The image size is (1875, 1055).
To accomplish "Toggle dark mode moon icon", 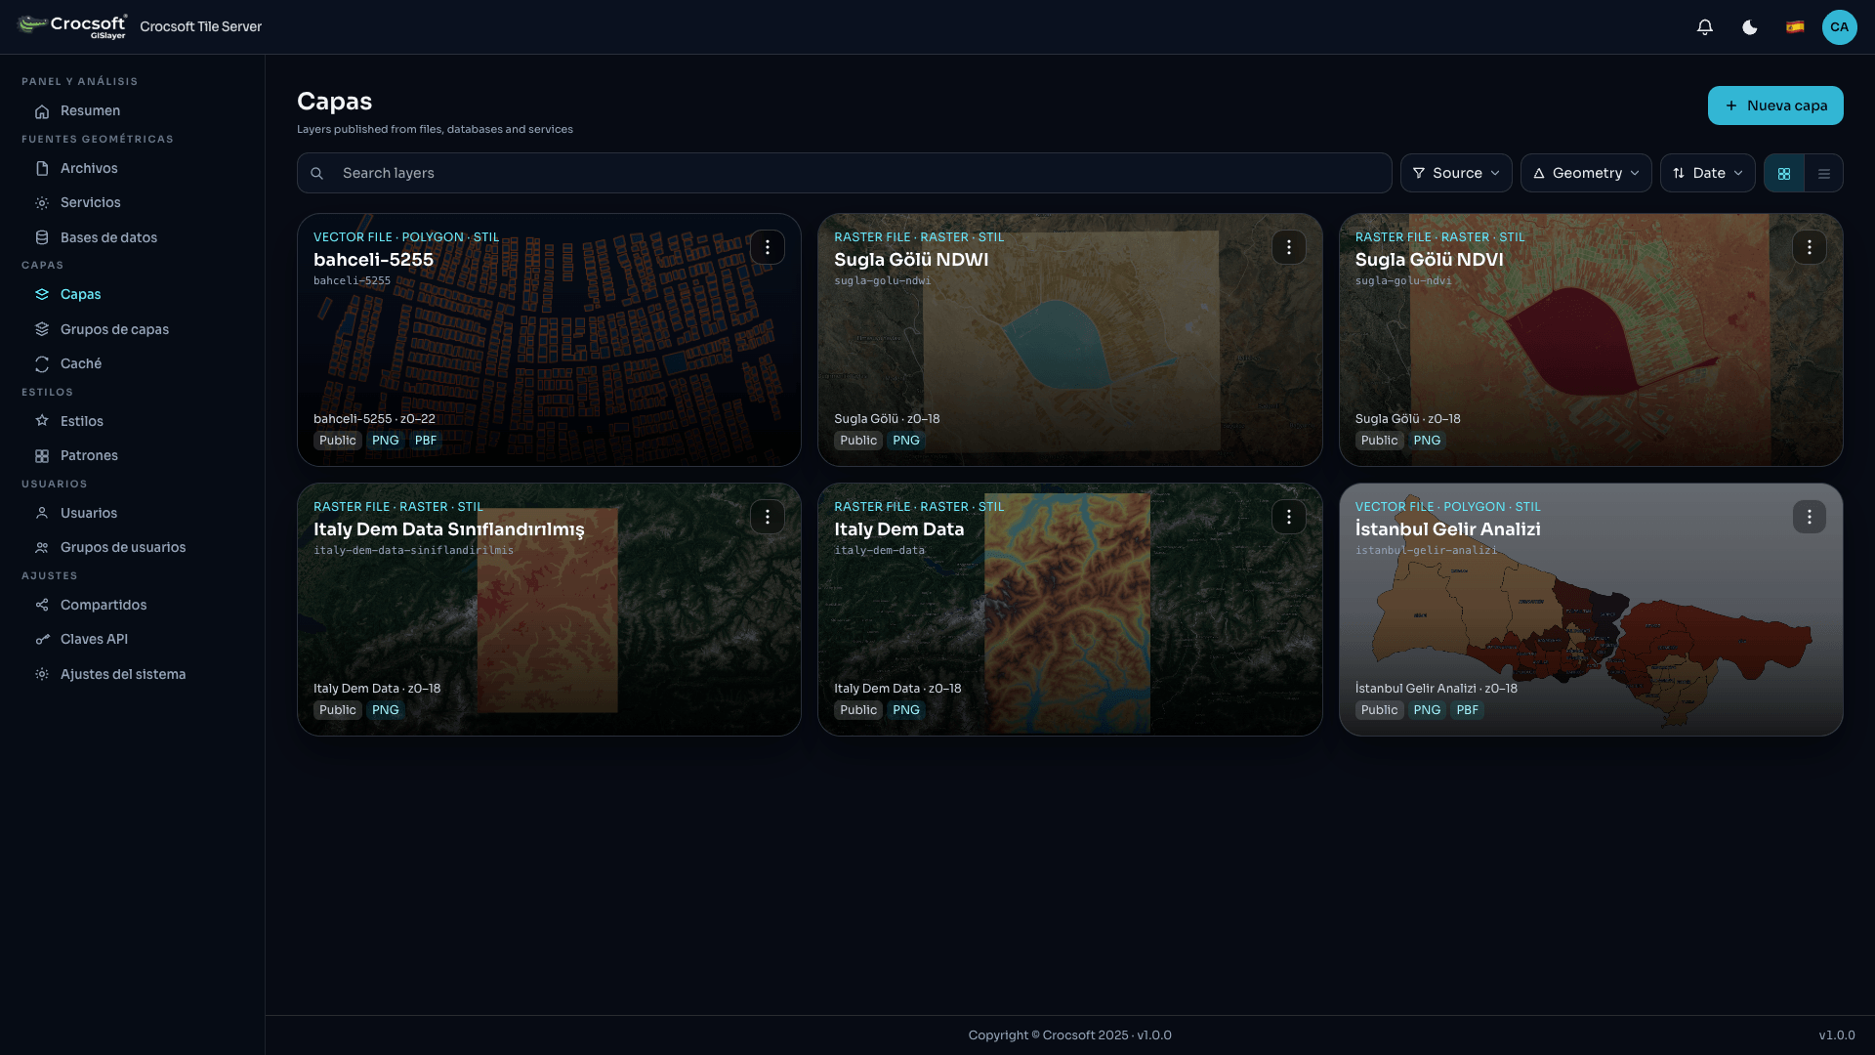I will (1750, 27).
